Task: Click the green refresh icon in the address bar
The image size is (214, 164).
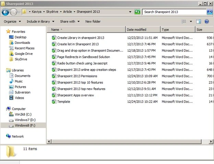Action: (x=137, y=12)
